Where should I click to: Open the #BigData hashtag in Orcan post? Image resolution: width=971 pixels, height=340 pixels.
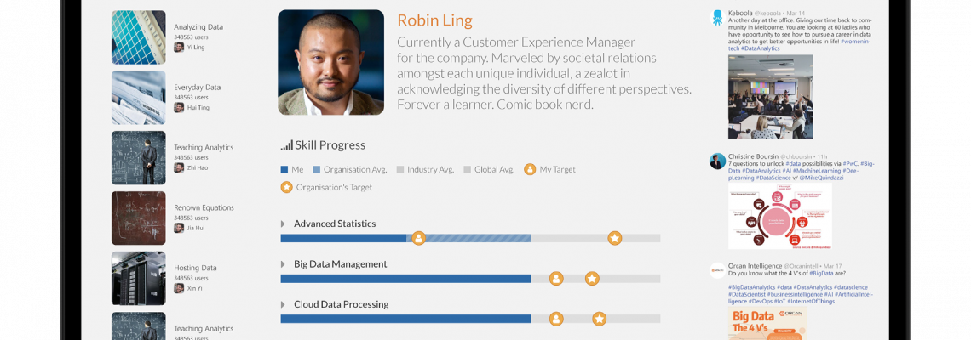click(x=820, y=273)
